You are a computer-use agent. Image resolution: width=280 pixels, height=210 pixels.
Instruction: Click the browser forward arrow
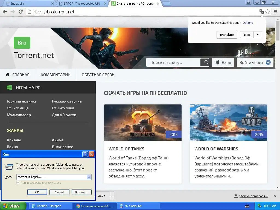point(13,12)
